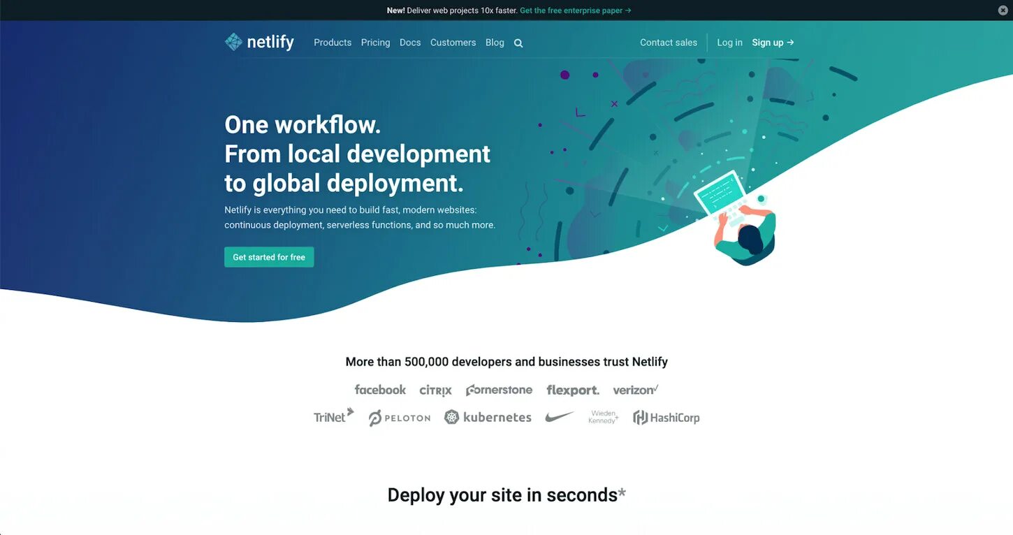The image size is (1013, 535).
Task: Click the 'One workflow.' headline text
Action: [x=303, y=124]
